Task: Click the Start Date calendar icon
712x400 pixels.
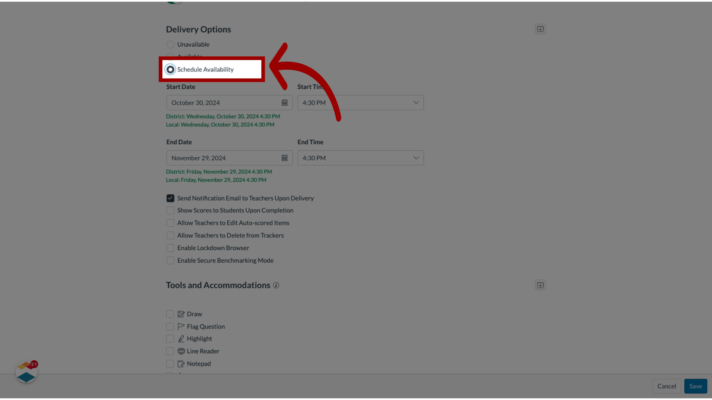Action: [284, 103]
